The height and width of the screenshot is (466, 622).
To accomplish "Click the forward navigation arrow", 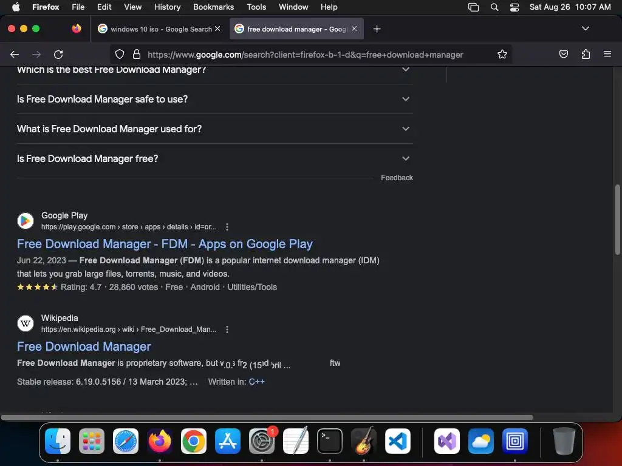I will pos(36,54).
